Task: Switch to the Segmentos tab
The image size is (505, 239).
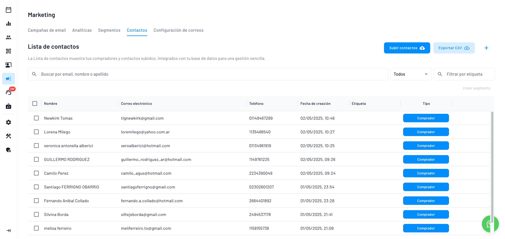Action: coord(109,30)
